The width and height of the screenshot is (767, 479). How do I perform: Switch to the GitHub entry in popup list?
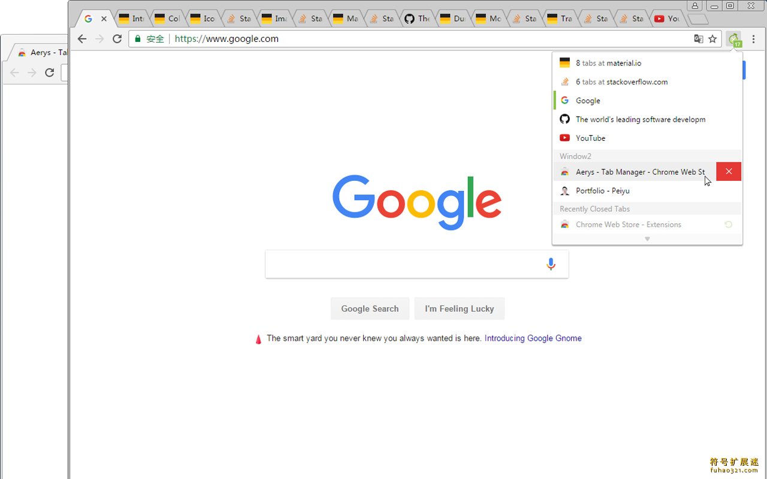click(x=647, y=119)
